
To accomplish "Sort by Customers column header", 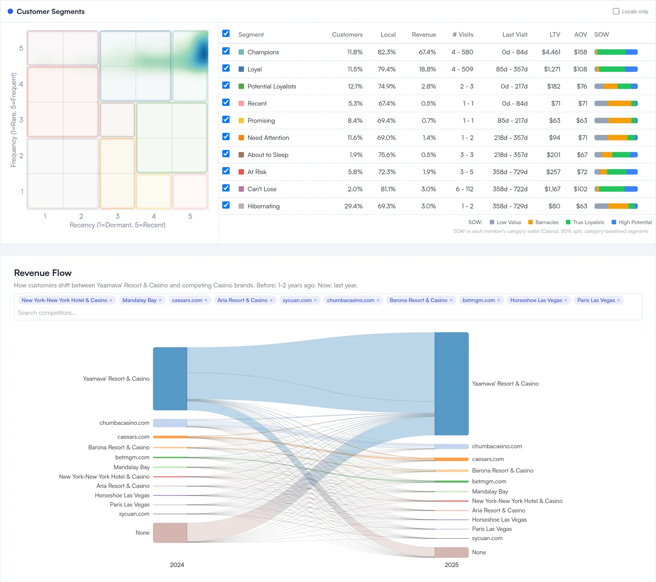I will point(347,35).
